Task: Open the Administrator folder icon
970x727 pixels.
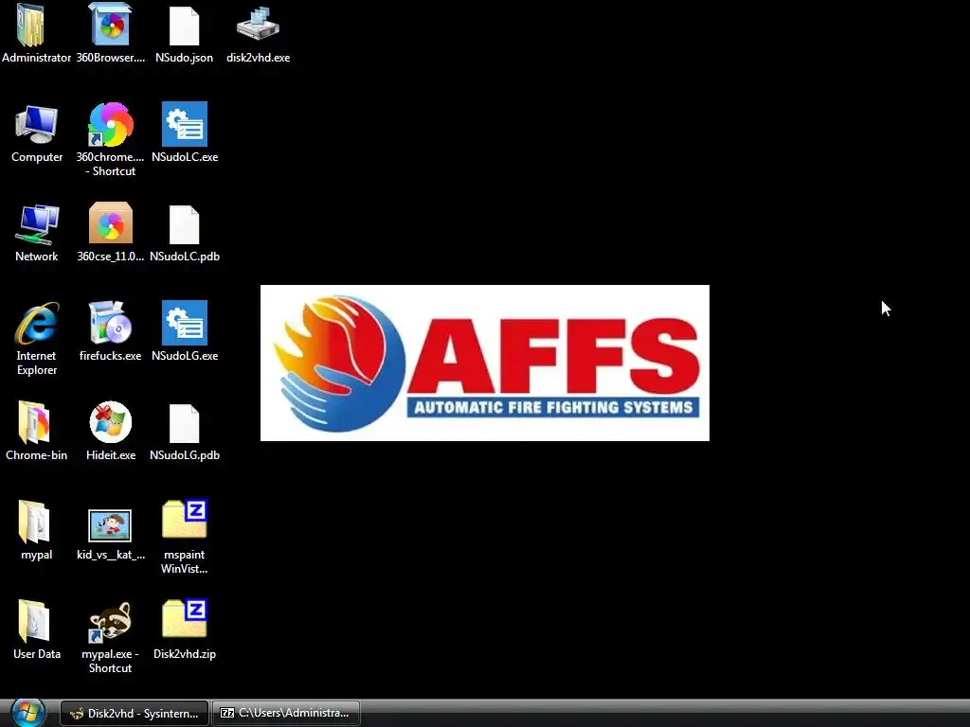Action: pos(31,25)
